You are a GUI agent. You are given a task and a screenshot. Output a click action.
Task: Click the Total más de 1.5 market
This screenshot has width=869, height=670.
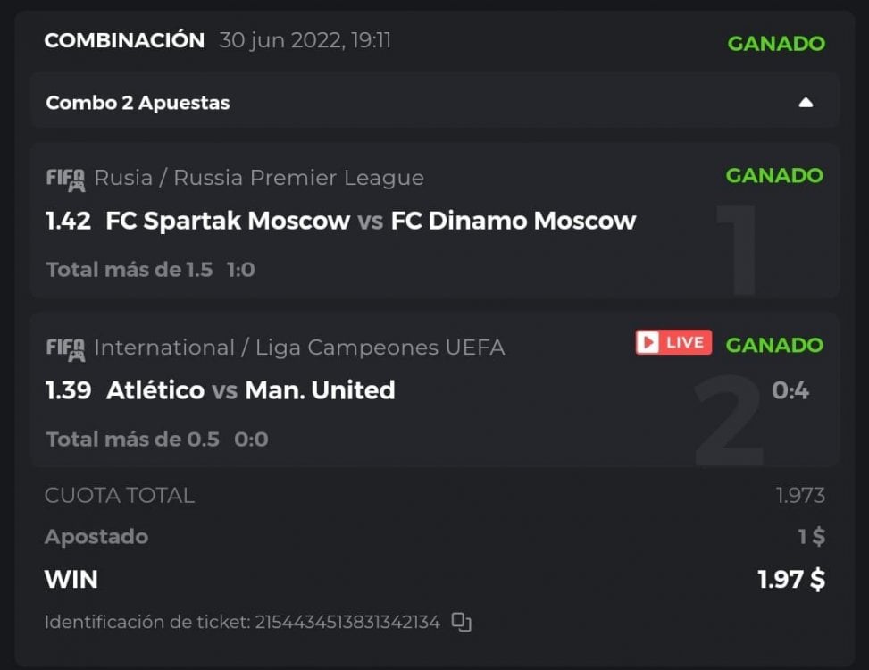point(130,269)
